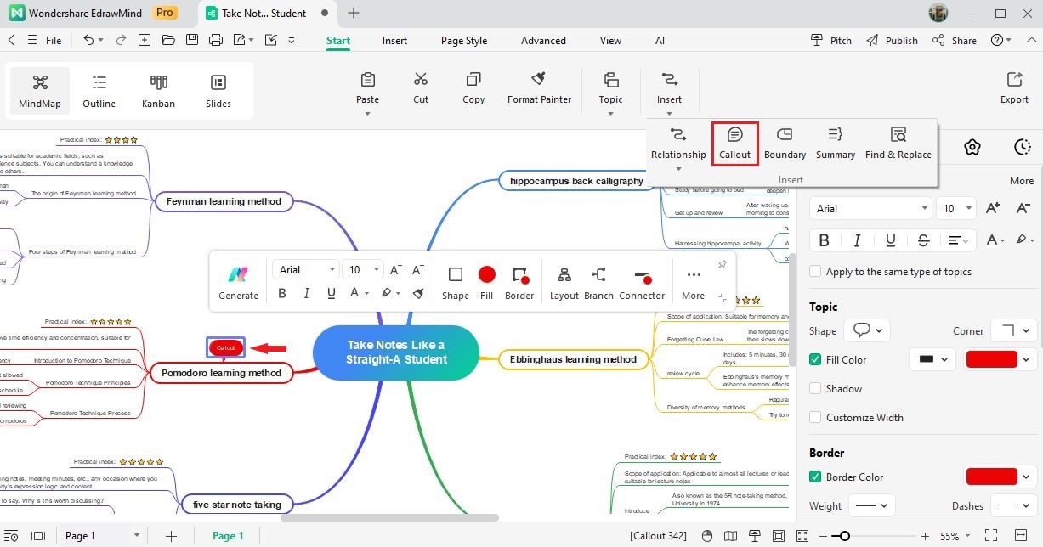Open Find & Replace tool
The height and width of the screenshot is (547, 1043).
(x=898, y=144)
